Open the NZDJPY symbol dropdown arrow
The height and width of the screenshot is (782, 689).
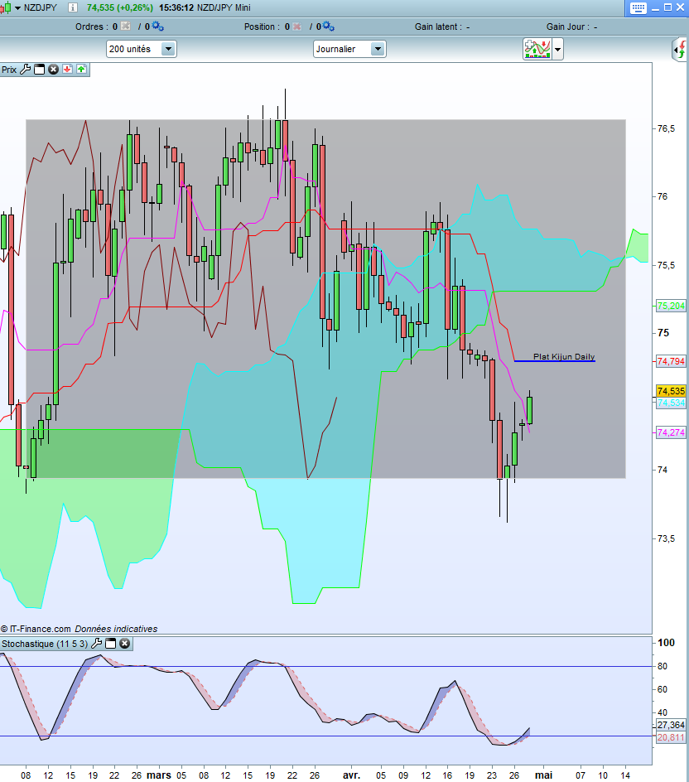point(17,8)
